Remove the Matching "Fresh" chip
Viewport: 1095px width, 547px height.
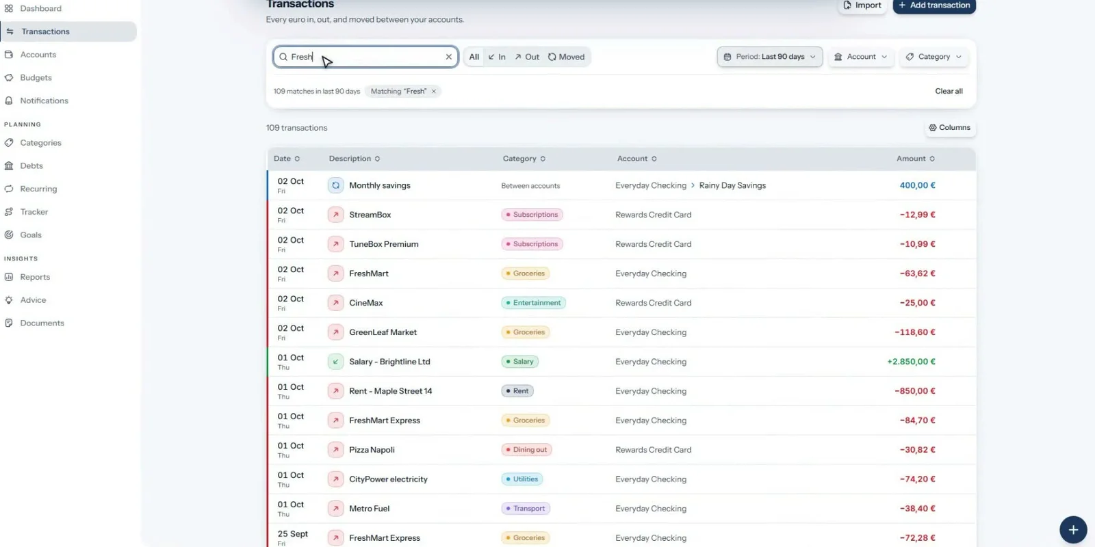pyautogui.click(x=433, y=92)
